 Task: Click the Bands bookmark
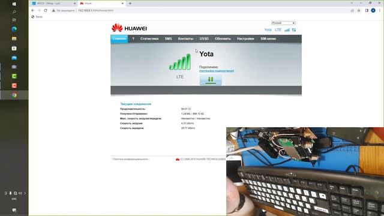click(37, 17)
